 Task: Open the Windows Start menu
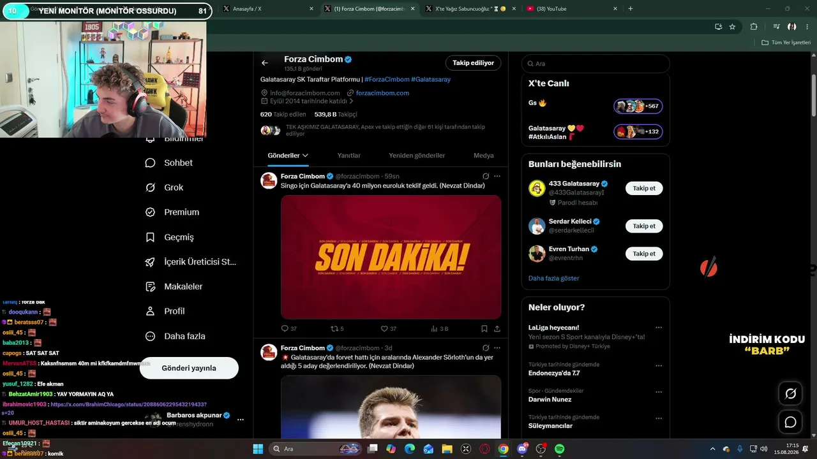258,449
